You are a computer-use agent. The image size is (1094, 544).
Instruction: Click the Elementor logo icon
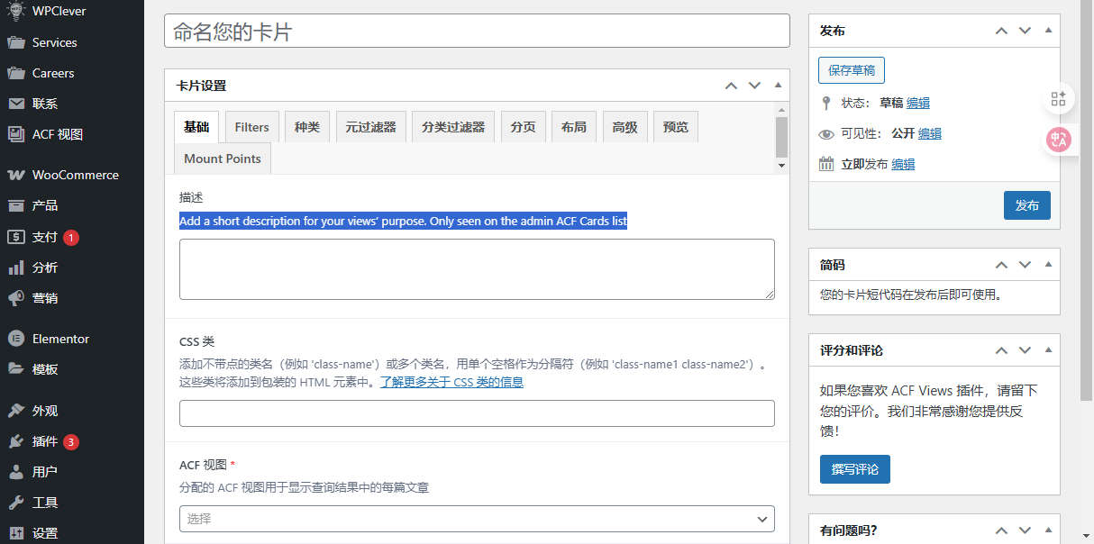[x=15, y=339]
